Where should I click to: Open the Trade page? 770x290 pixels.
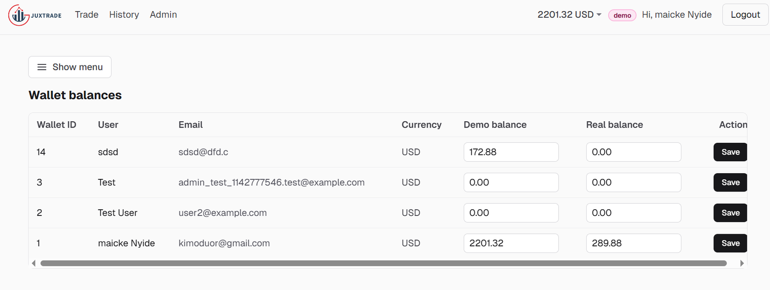[87, 15]
